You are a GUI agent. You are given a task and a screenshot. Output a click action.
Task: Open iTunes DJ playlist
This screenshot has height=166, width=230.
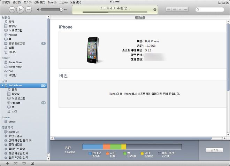(23, 132)
